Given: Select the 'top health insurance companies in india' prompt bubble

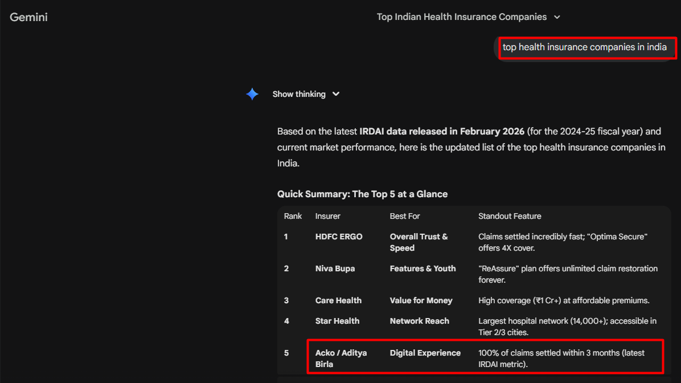Looking at the screenshot, I should pyautogui.click(x=584, y=47).
